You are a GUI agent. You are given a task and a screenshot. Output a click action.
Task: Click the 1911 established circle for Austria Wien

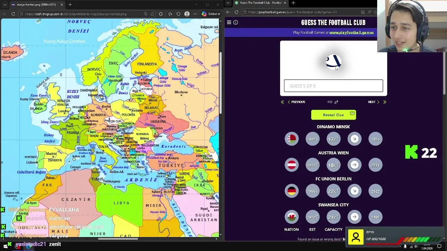pos(313,165)
